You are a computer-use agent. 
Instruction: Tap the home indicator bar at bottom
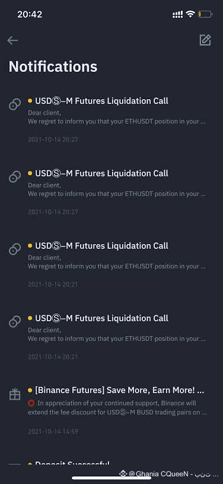111,478
